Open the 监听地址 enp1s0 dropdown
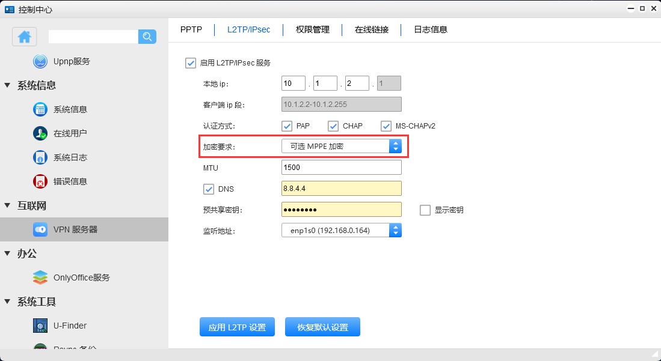 341,230
